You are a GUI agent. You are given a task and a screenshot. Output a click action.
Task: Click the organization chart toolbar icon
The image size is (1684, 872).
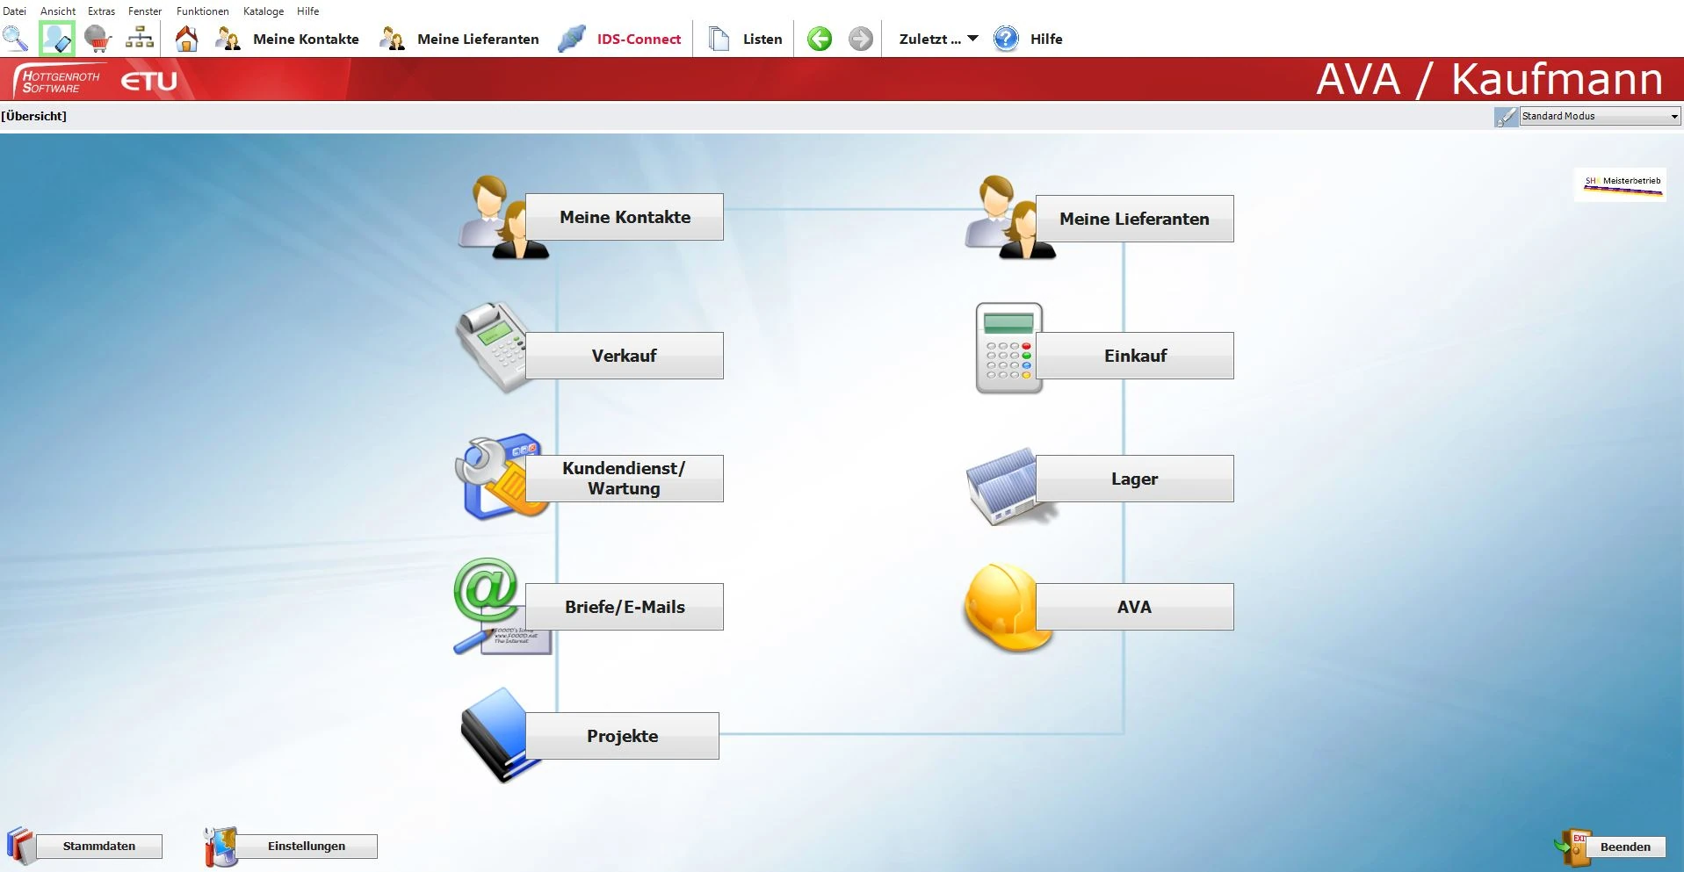[x=140, y=39]
